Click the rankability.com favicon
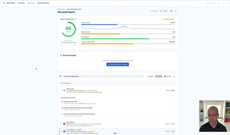This screenshot has width=230, height=135. (64, 131)
